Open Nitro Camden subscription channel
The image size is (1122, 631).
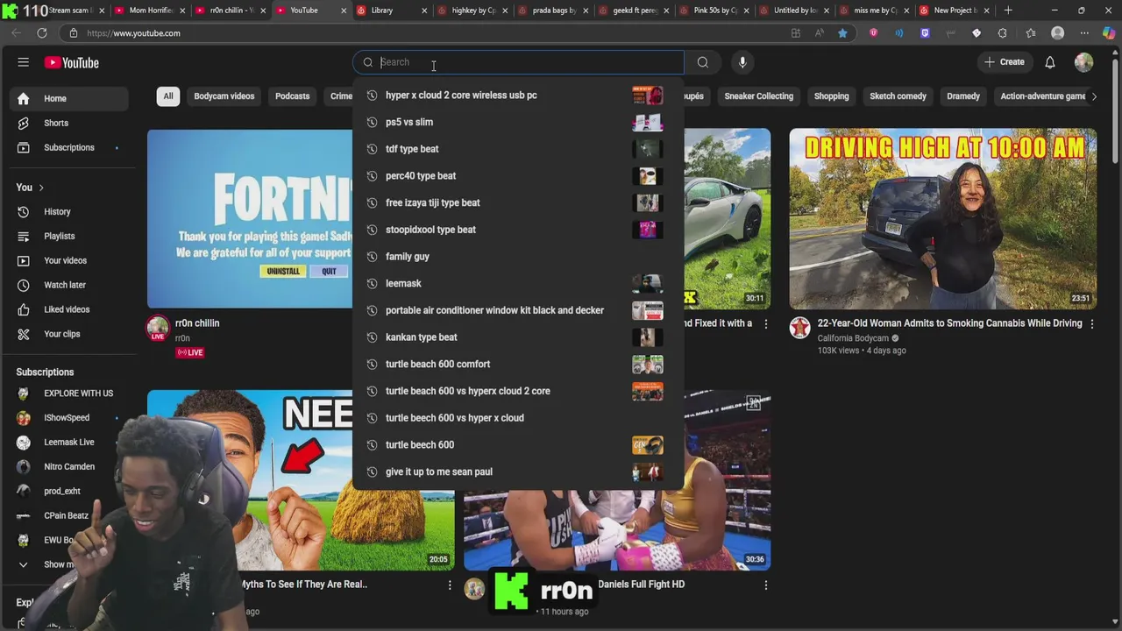click(70, 467)
